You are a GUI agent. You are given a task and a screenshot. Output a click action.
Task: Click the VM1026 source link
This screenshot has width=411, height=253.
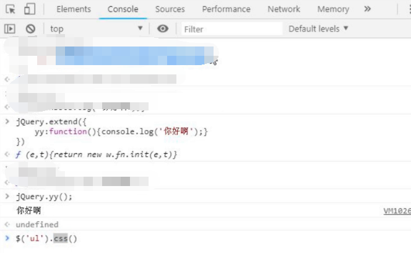pos(397,211)
